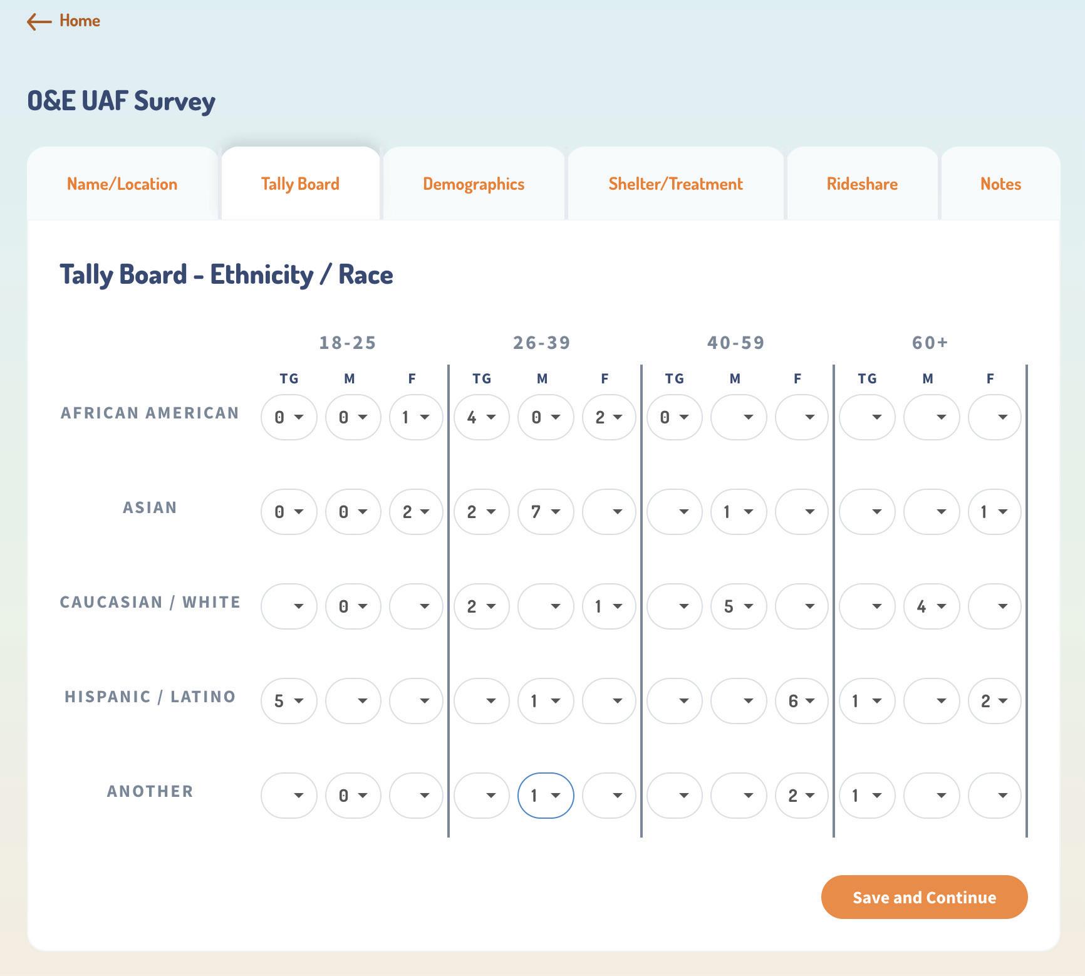Open Caucasian / White 18-25 M dropdown
The width and height of the screenshot is (1085, 976).
(353, 606)
